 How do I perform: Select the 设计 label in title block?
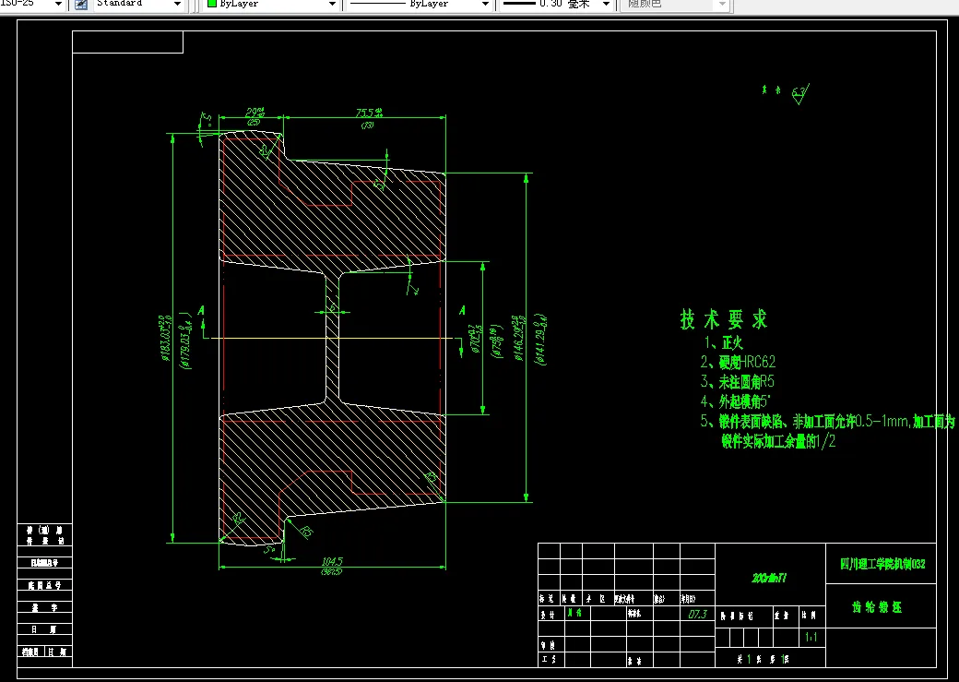(548, 614)
